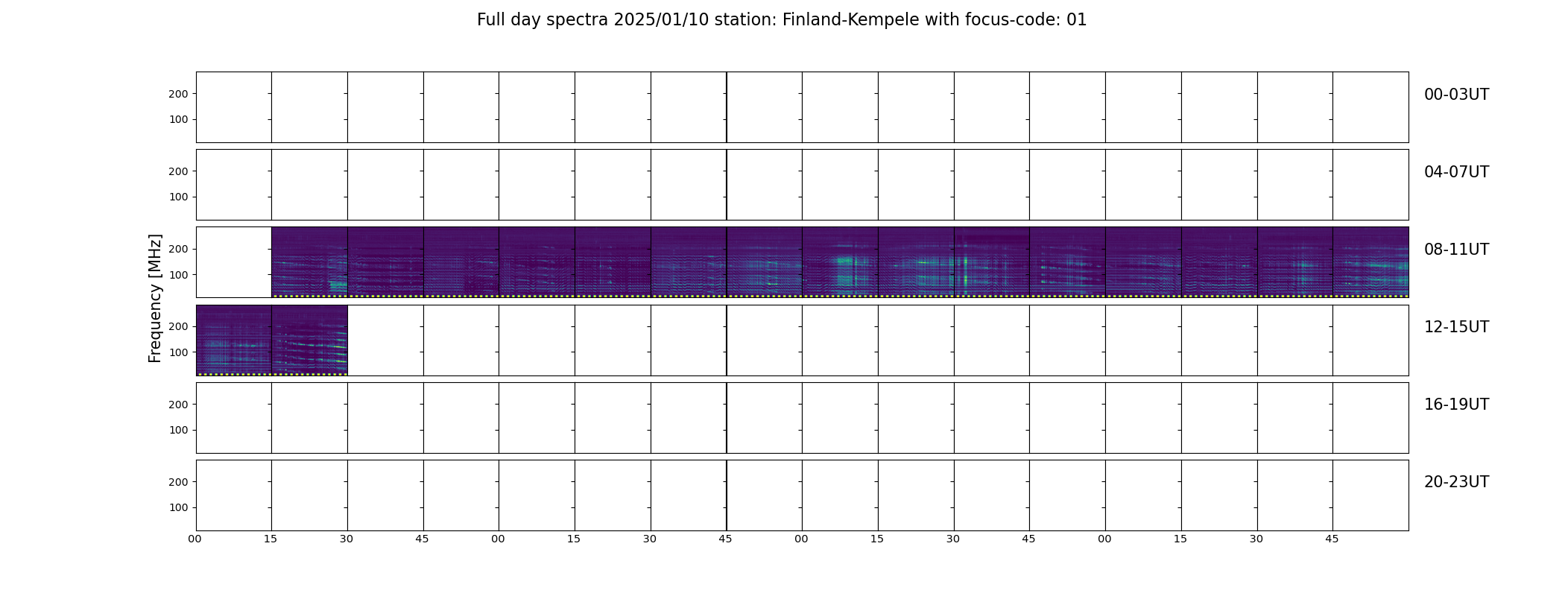Click the 04-07UT row label
The height and width of the screenshot is (596, 1565).
tap(1456, 172)
